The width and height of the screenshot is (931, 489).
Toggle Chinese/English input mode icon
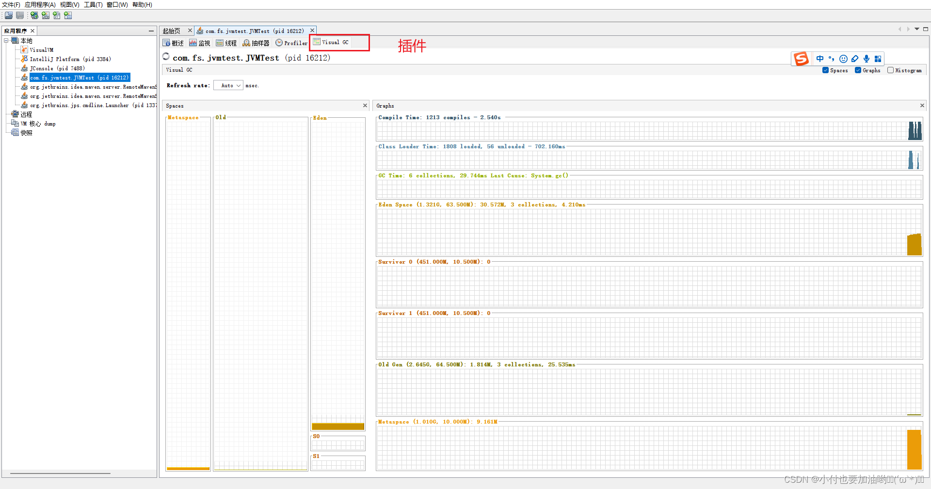(820, 59)
